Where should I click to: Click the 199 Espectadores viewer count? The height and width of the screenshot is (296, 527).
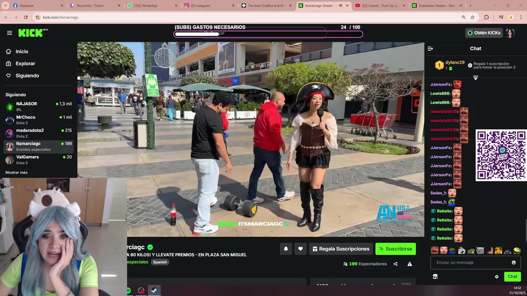click(365, 264)
